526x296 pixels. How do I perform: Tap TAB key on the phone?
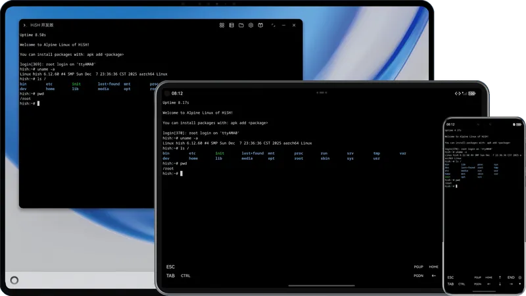pos(450,284)
